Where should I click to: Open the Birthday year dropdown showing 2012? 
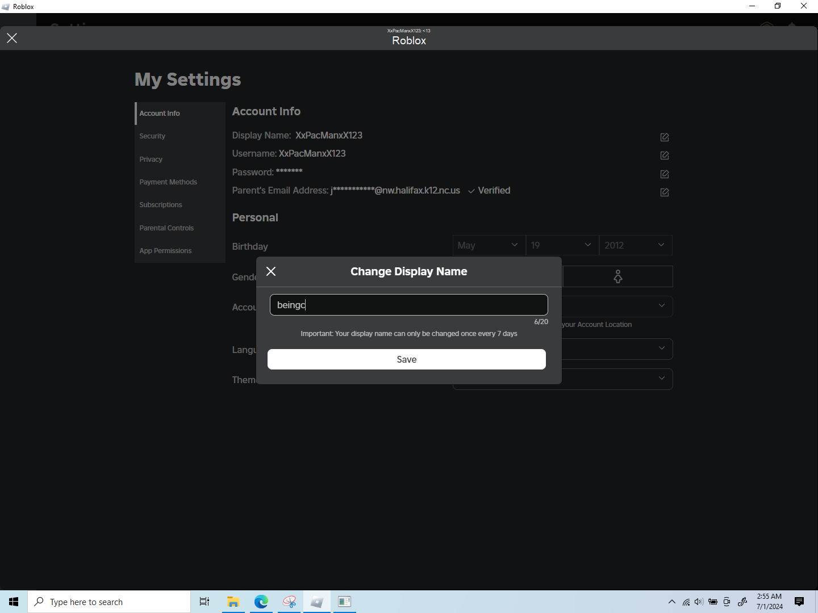click(636, 245)
